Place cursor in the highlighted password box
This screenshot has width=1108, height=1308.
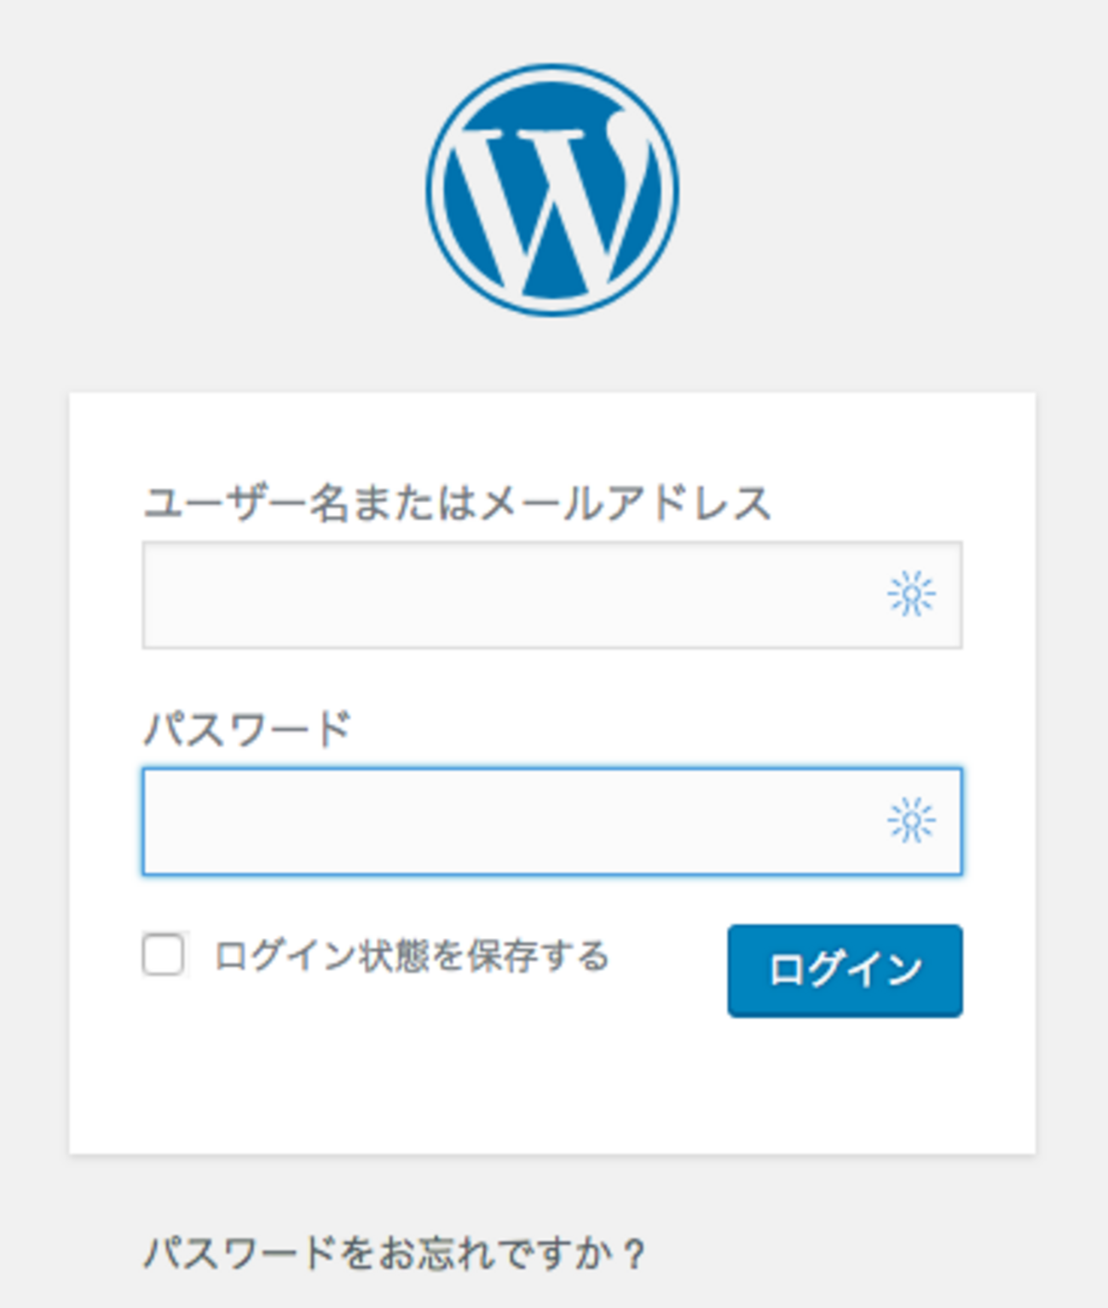pyautogui.click(x=511, y=821)
